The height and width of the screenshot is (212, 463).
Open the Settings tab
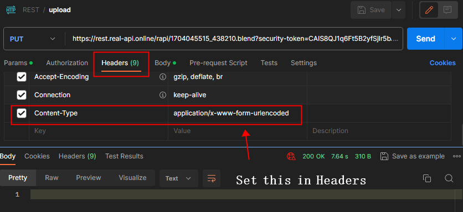(x=304, y=63)
